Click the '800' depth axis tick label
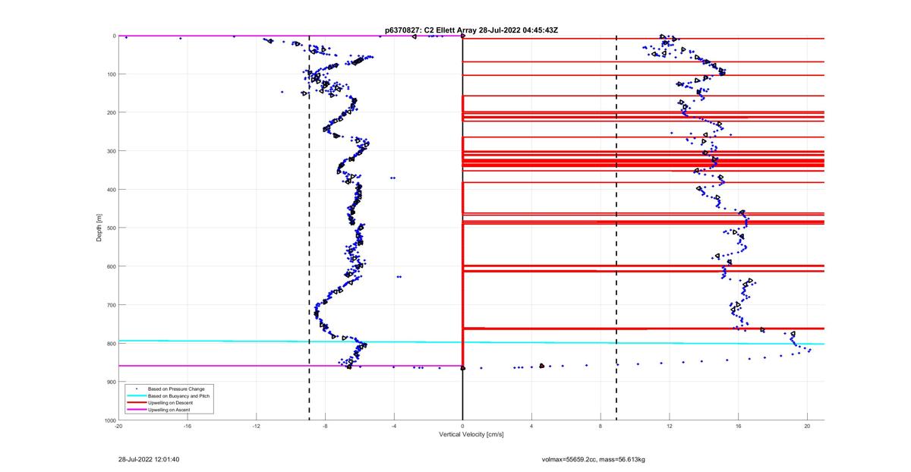Viewport: 911px width, 472px height. pos(111,343)
